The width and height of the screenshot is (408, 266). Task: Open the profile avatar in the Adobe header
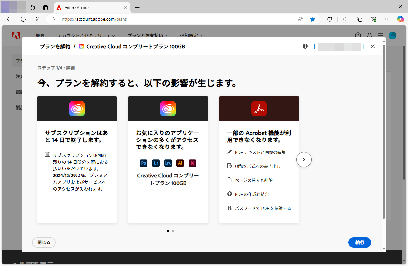pyautogui.click(x=392, y=35)
